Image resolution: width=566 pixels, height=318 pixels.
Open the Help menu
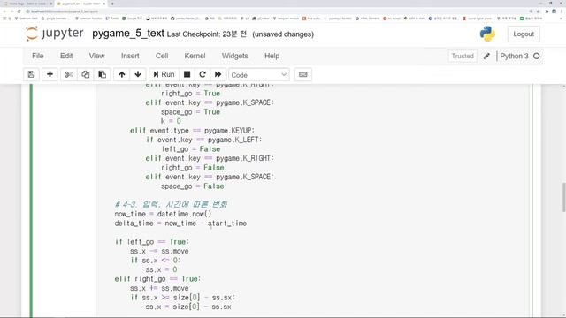click(272, 56)
